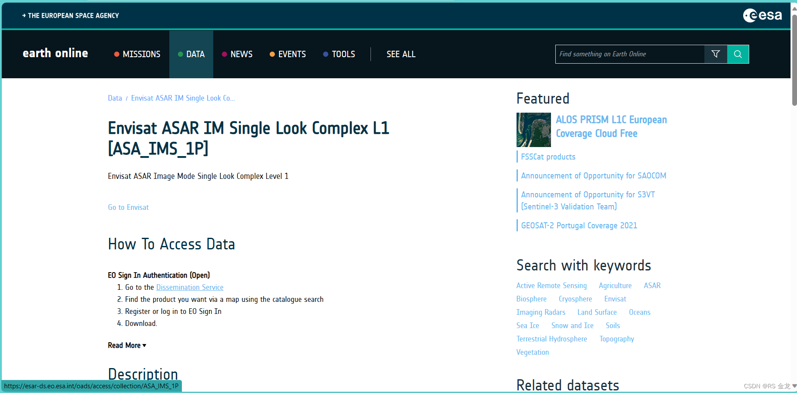797x393 pixels.
Task: Select the ASAR keyword
Action: pyautogui.click(x=652, y=286)
